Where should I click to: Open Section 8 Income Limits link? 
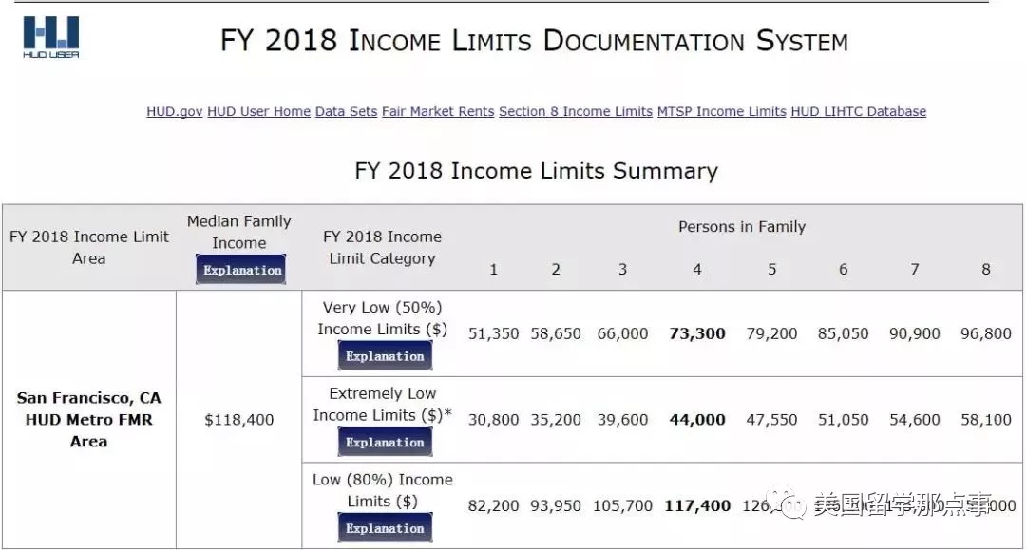(576, 111)
